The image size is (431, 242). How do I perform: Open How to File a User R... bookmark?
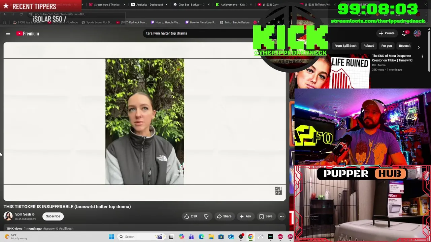tap(201, 23)
